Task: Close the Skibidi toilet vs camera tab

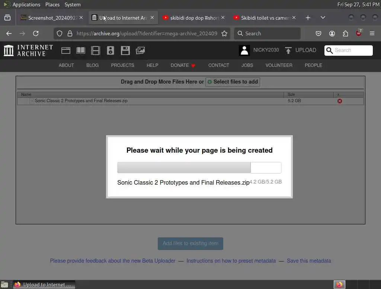Action: tap(294, 18)
